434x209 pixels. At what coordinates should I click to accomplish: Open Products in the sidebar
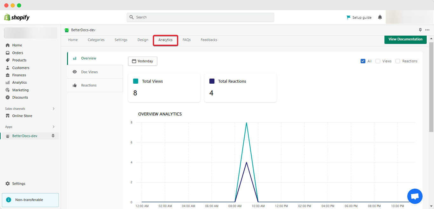tap(19, 60)
